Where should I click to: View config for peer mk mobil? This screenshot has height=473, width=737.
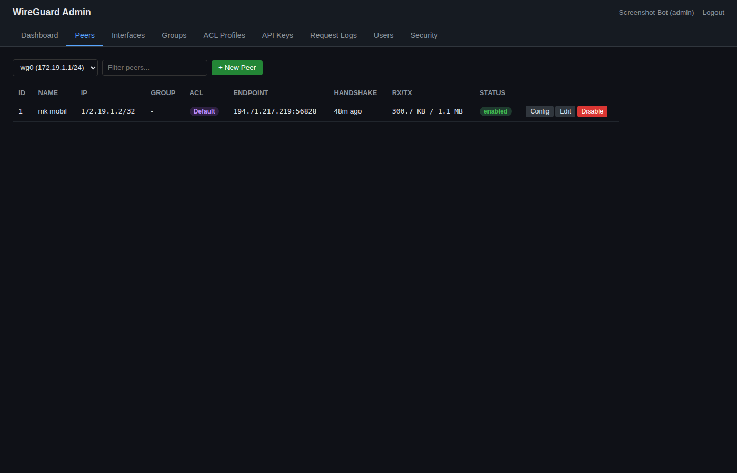539,111
